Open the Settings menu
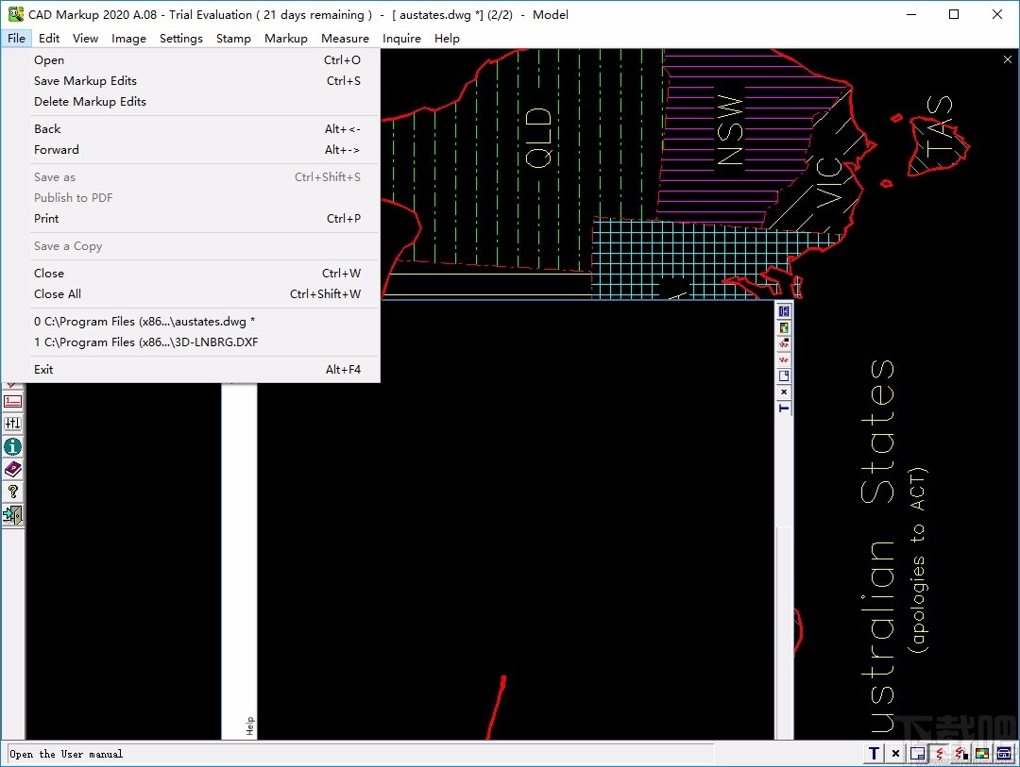Image resolution: width=1020 pixels, height=767 pixels. click(x=181, y=39)
